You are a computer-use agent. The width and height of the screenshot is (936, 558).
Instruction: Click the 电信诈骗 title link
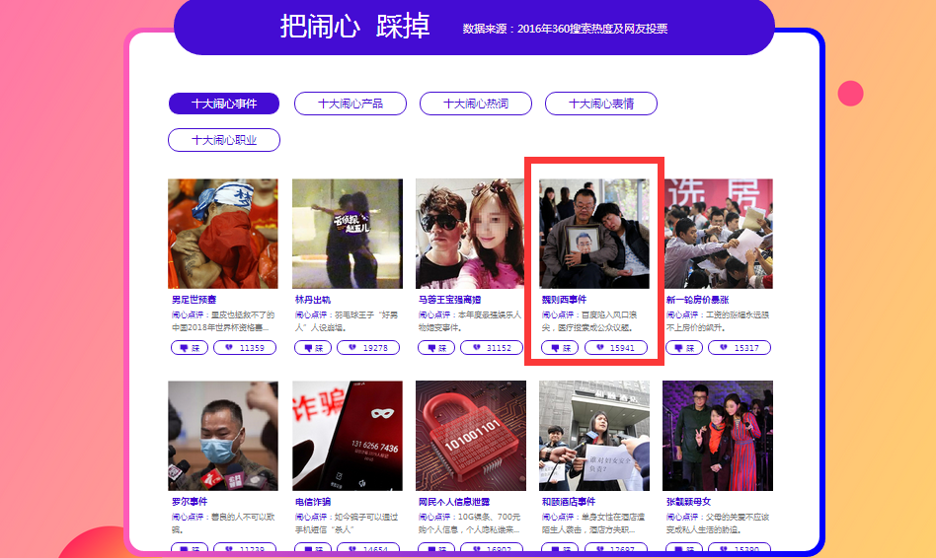tap(313, 502)
